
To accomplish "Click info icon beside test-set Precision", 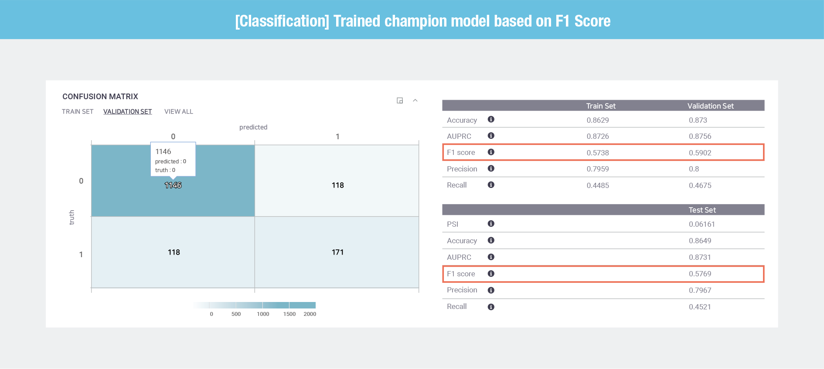I will pyautogui.click(x=491, y=290).
